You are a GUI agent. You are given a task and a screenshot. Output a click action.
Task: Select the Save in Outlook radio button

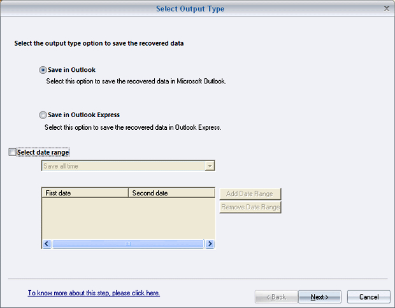tap(43, 70)
